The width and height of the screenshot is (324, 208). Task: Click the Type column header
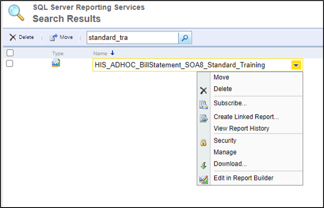pyautogui.click(x=58, y=53)
